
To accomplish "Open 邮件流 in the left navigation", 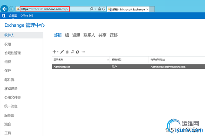I will coord(9,80).
